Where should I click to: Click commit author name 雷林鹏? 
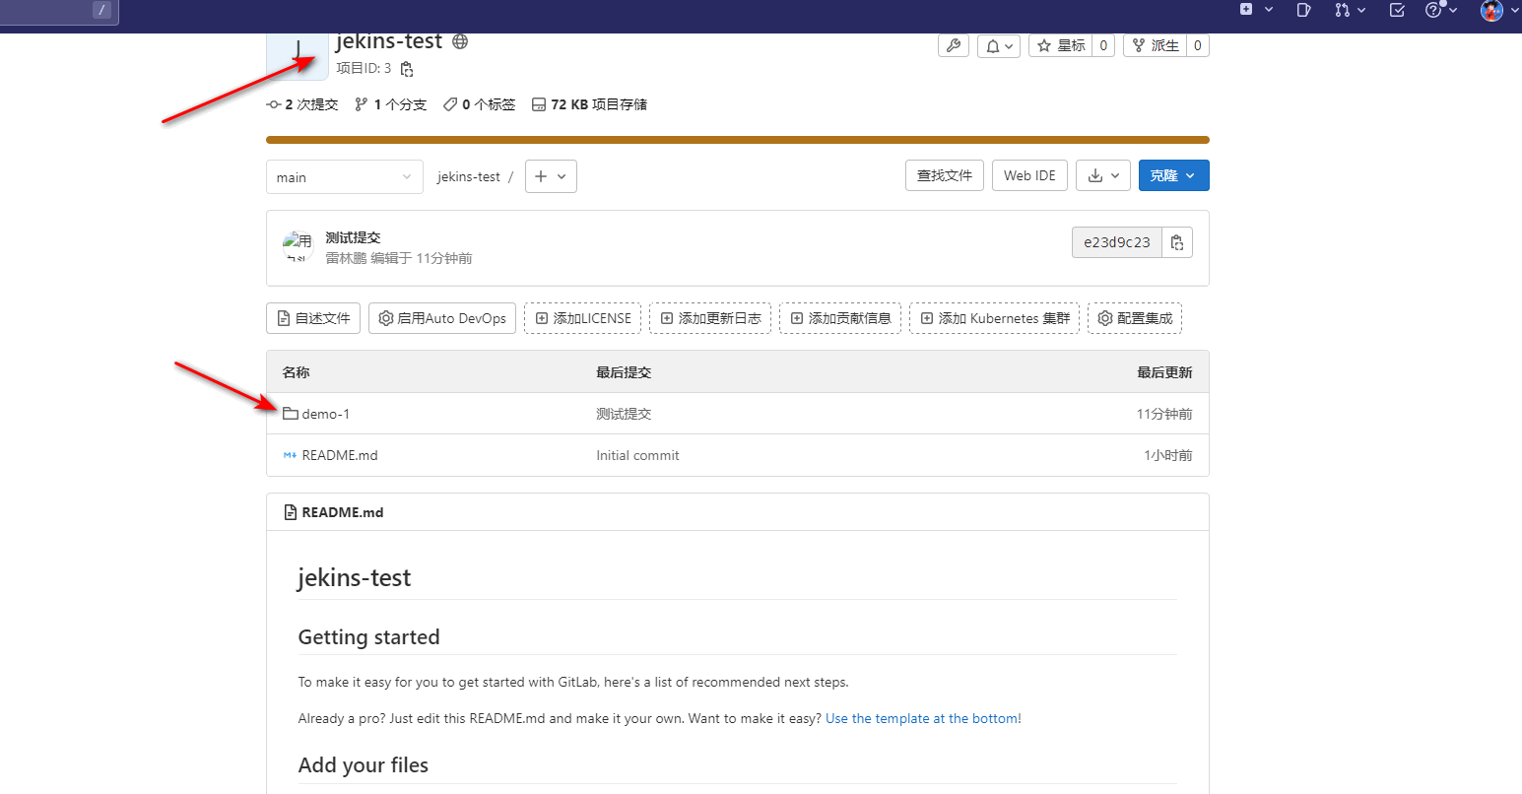(x=346, y=258)
